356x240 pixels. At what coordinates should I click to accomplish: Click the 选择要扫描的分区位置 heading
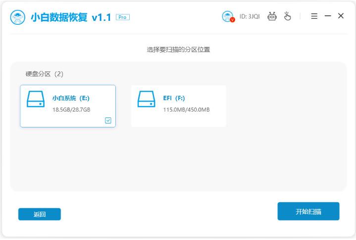tap(178, 50)
